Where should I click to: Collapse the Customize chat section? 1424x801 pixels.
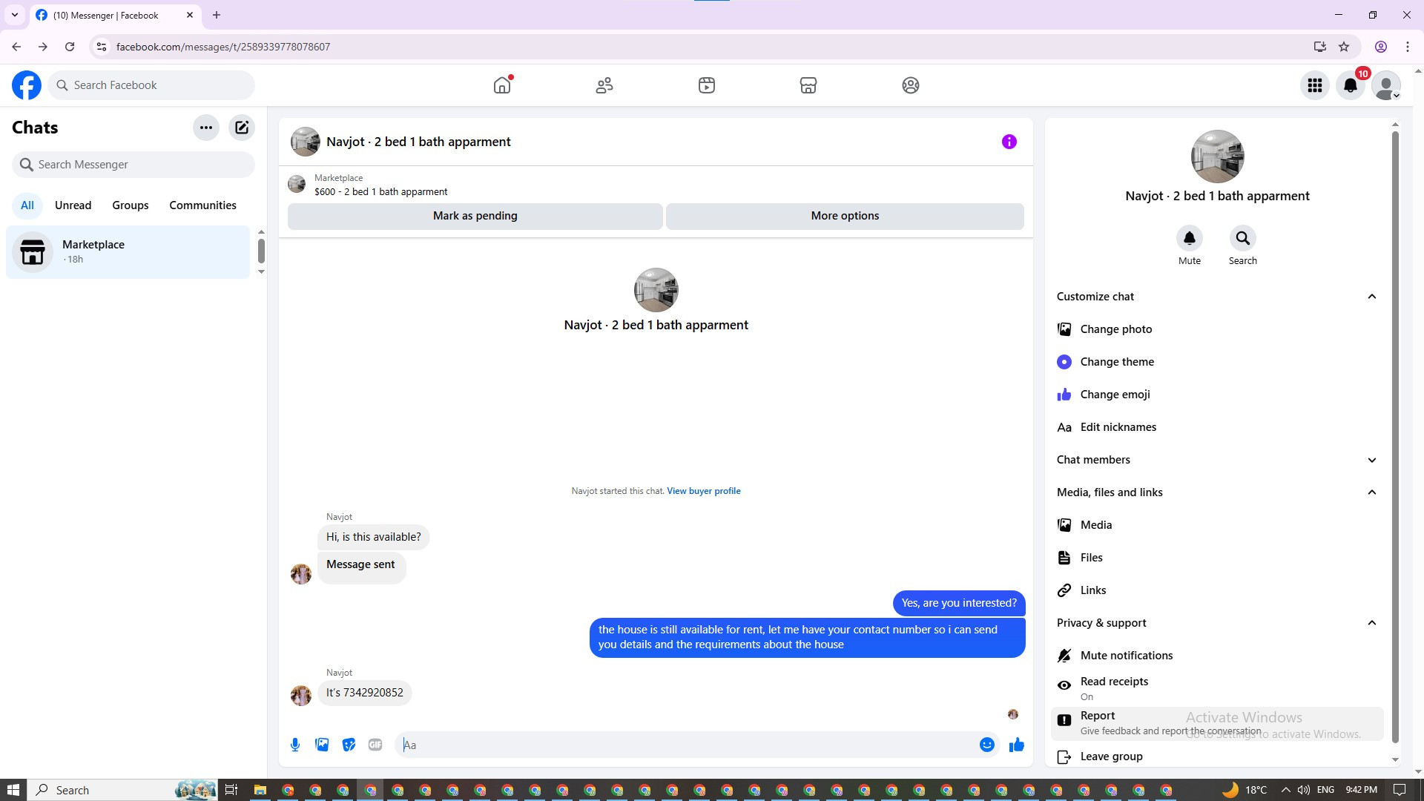(1371, 297)
